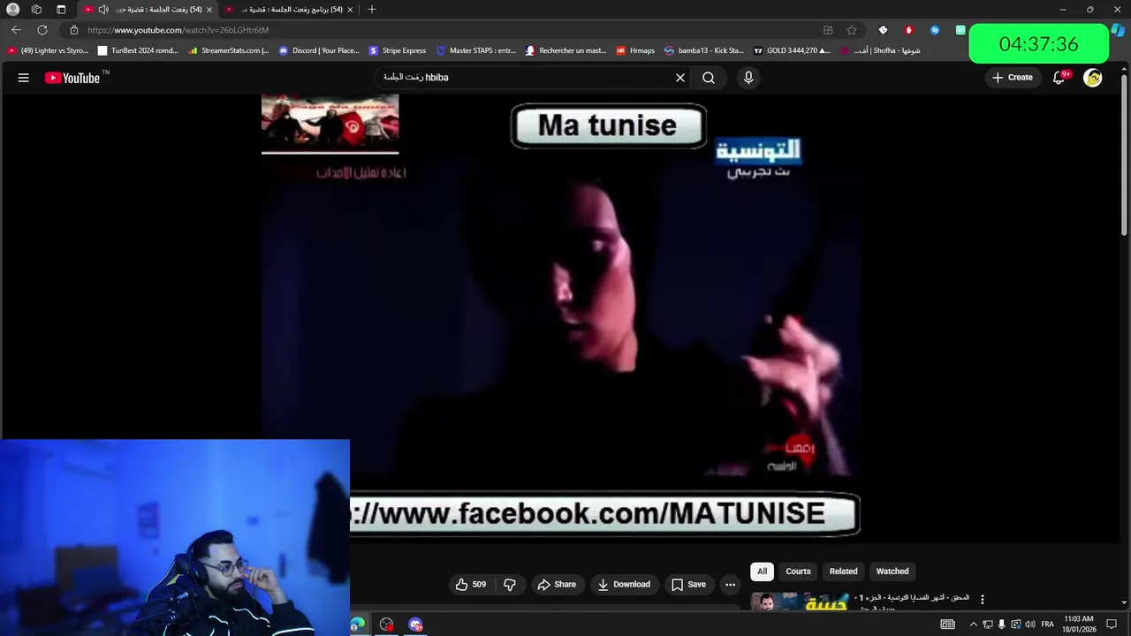Show hidden system tray icons chevron
Image resolution: width=1131 pixels, height=636 pixels.
click(974, 625)
